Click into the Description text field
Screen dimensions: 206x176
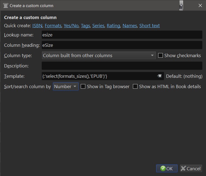pyautogui.click(x=122, y=66)
